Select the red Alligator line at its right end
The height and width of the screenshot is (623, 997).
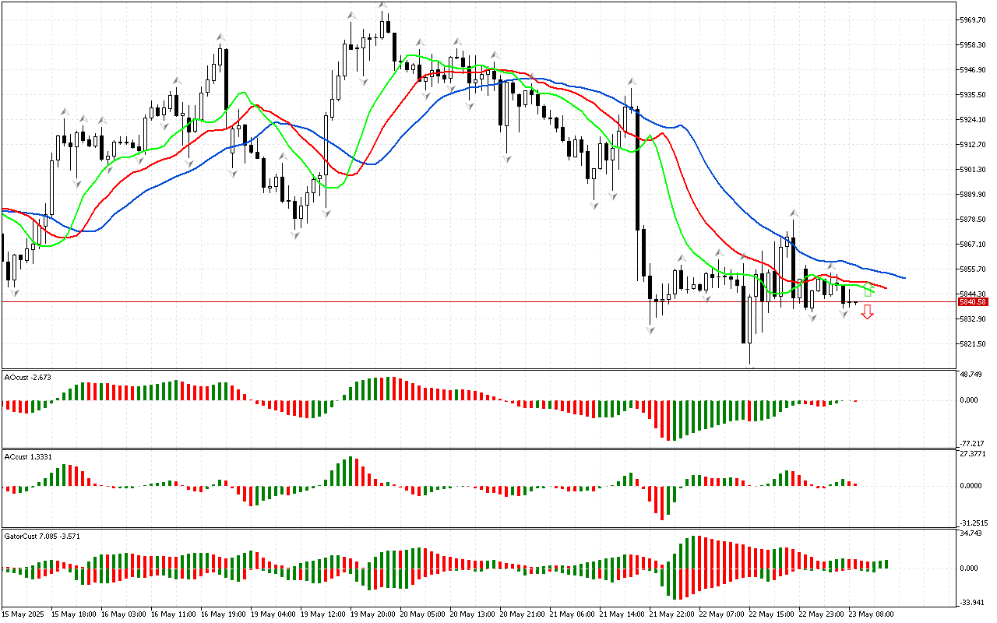pyautogui.click(x=885, y=286)
